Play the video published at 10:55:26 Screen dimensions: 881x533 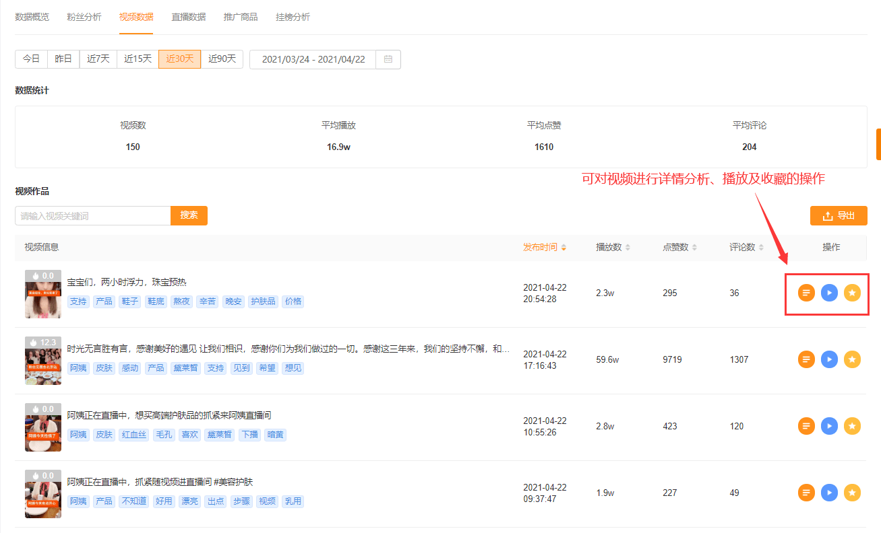[x=829, y=426]
